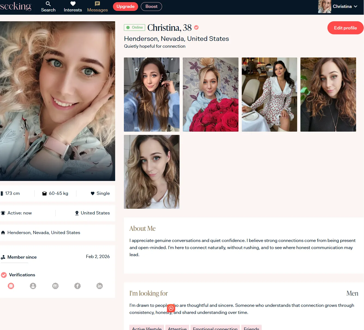Click the Upgrade button
The image size is (364, 330).
point(126,7)
